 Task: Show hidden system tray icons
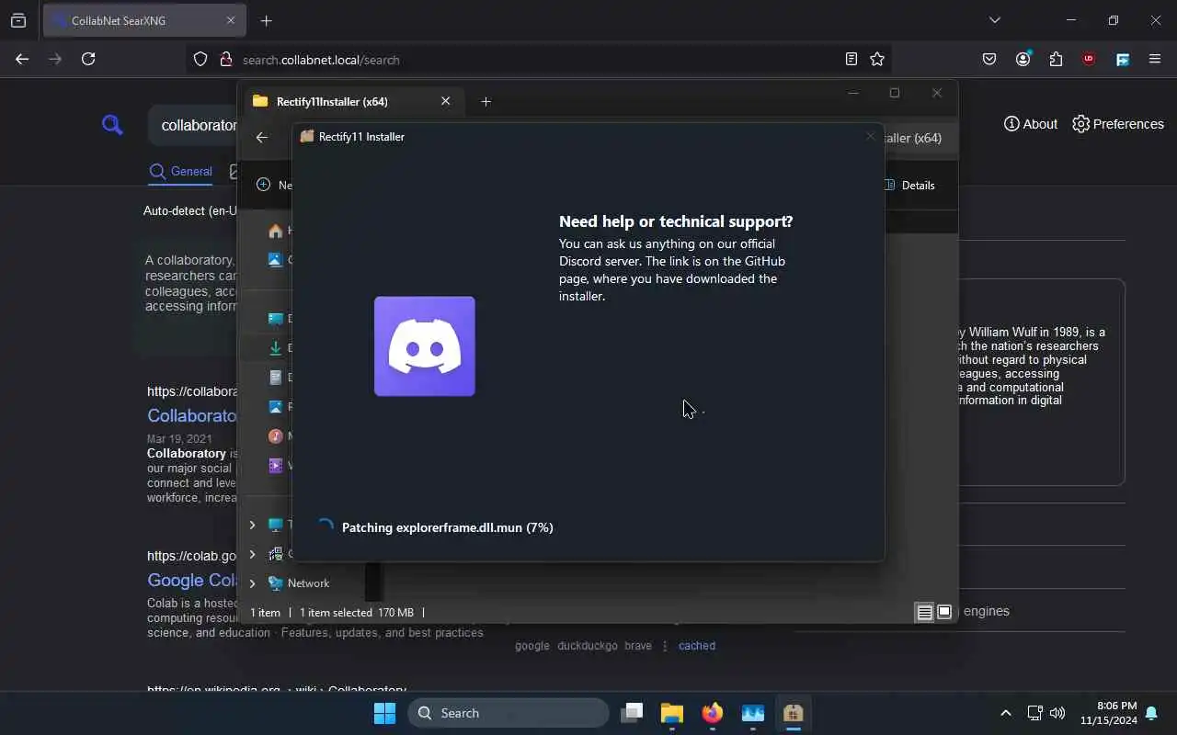[1006, 713]
